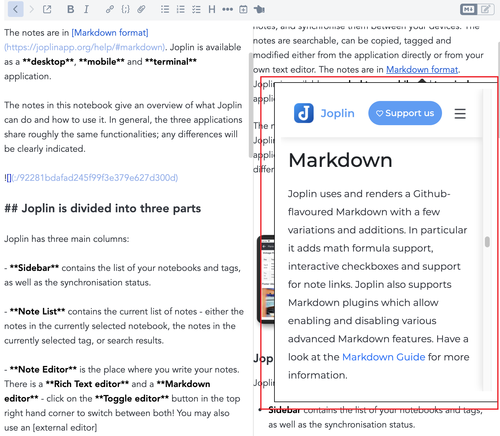Image resolution: width=500 pixels, height=436 pixels.
Task: Open the hamburger menu in the popup
Action: (460, 113)
